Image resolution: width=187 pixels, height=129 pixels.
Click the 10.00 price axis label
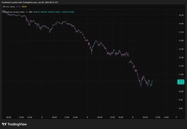181,91
